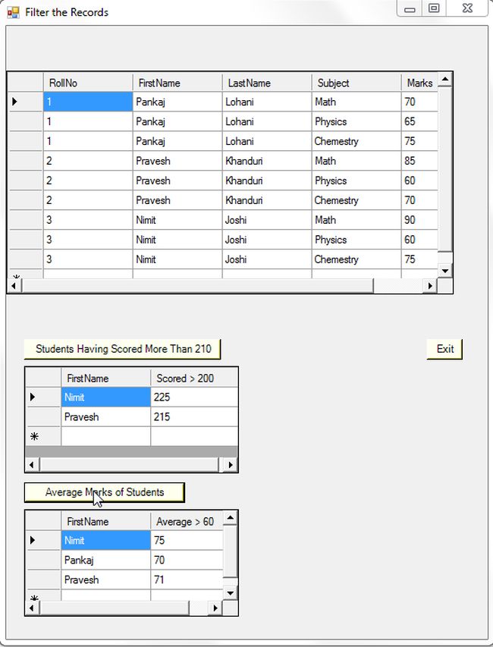Click the Exit button

pyautogui.click(x=444, y=349)
